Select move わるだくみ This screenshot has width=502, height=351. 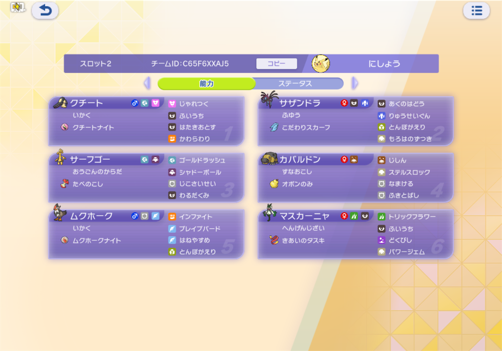(x=194, y=196)
